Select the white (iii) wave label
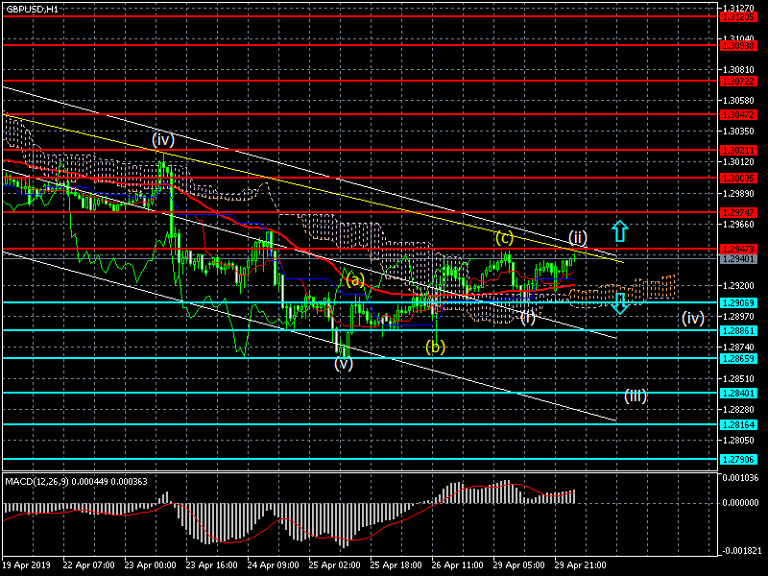This screenshot has height=576, width=768. 636,396
